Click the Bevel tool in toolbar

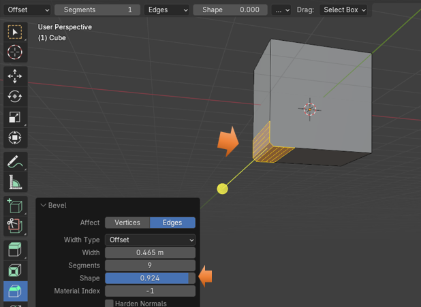[x=15, y=291]
